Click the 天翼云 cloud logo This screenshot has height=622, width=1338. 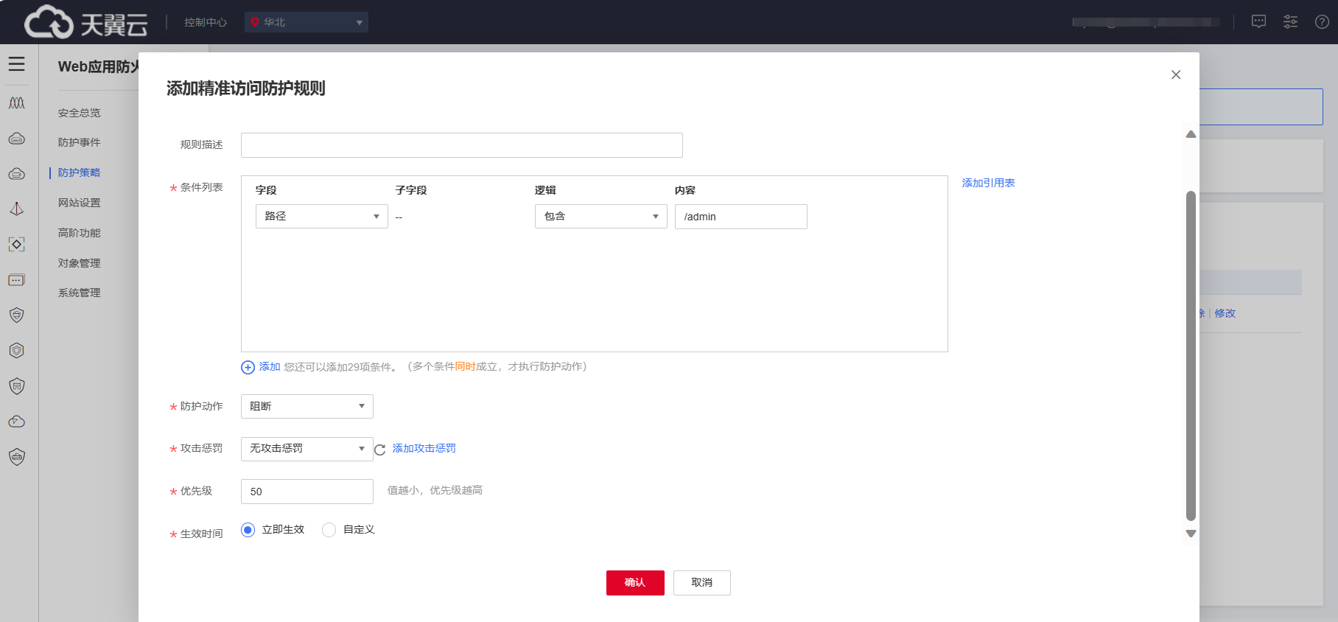click(x=85, y=23)
